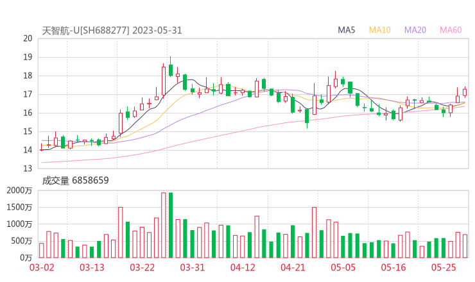475x282 pixels.
Task: Click the price axis label 18
Action: click(x=28, y=76)
